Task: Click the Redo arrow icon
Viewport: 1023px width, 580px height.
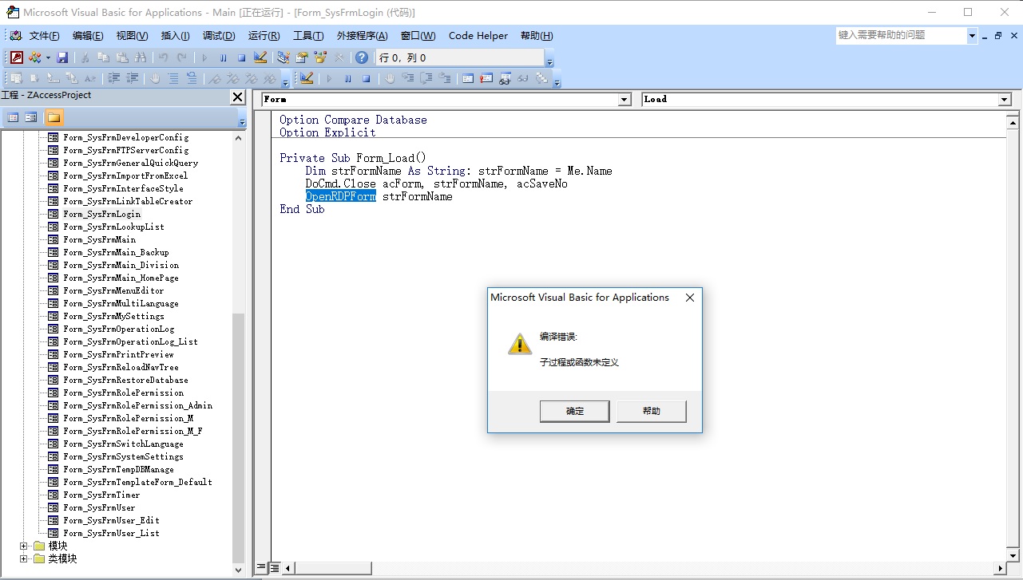Action: [x=182, y=57]
